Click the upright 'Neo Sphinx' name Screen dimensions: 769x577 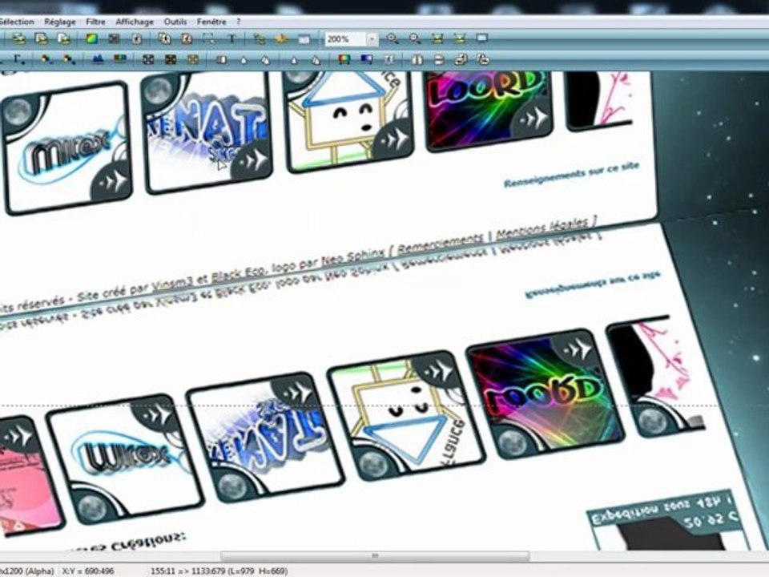pos(352,256)
